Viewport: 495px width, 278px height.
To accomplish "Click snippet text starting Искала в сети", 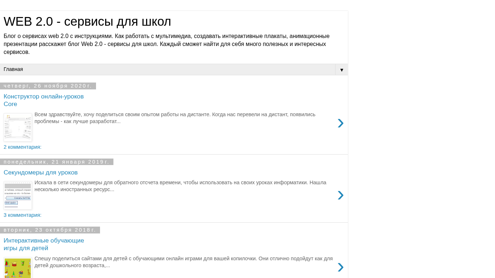I will click(x=180, y=186).
